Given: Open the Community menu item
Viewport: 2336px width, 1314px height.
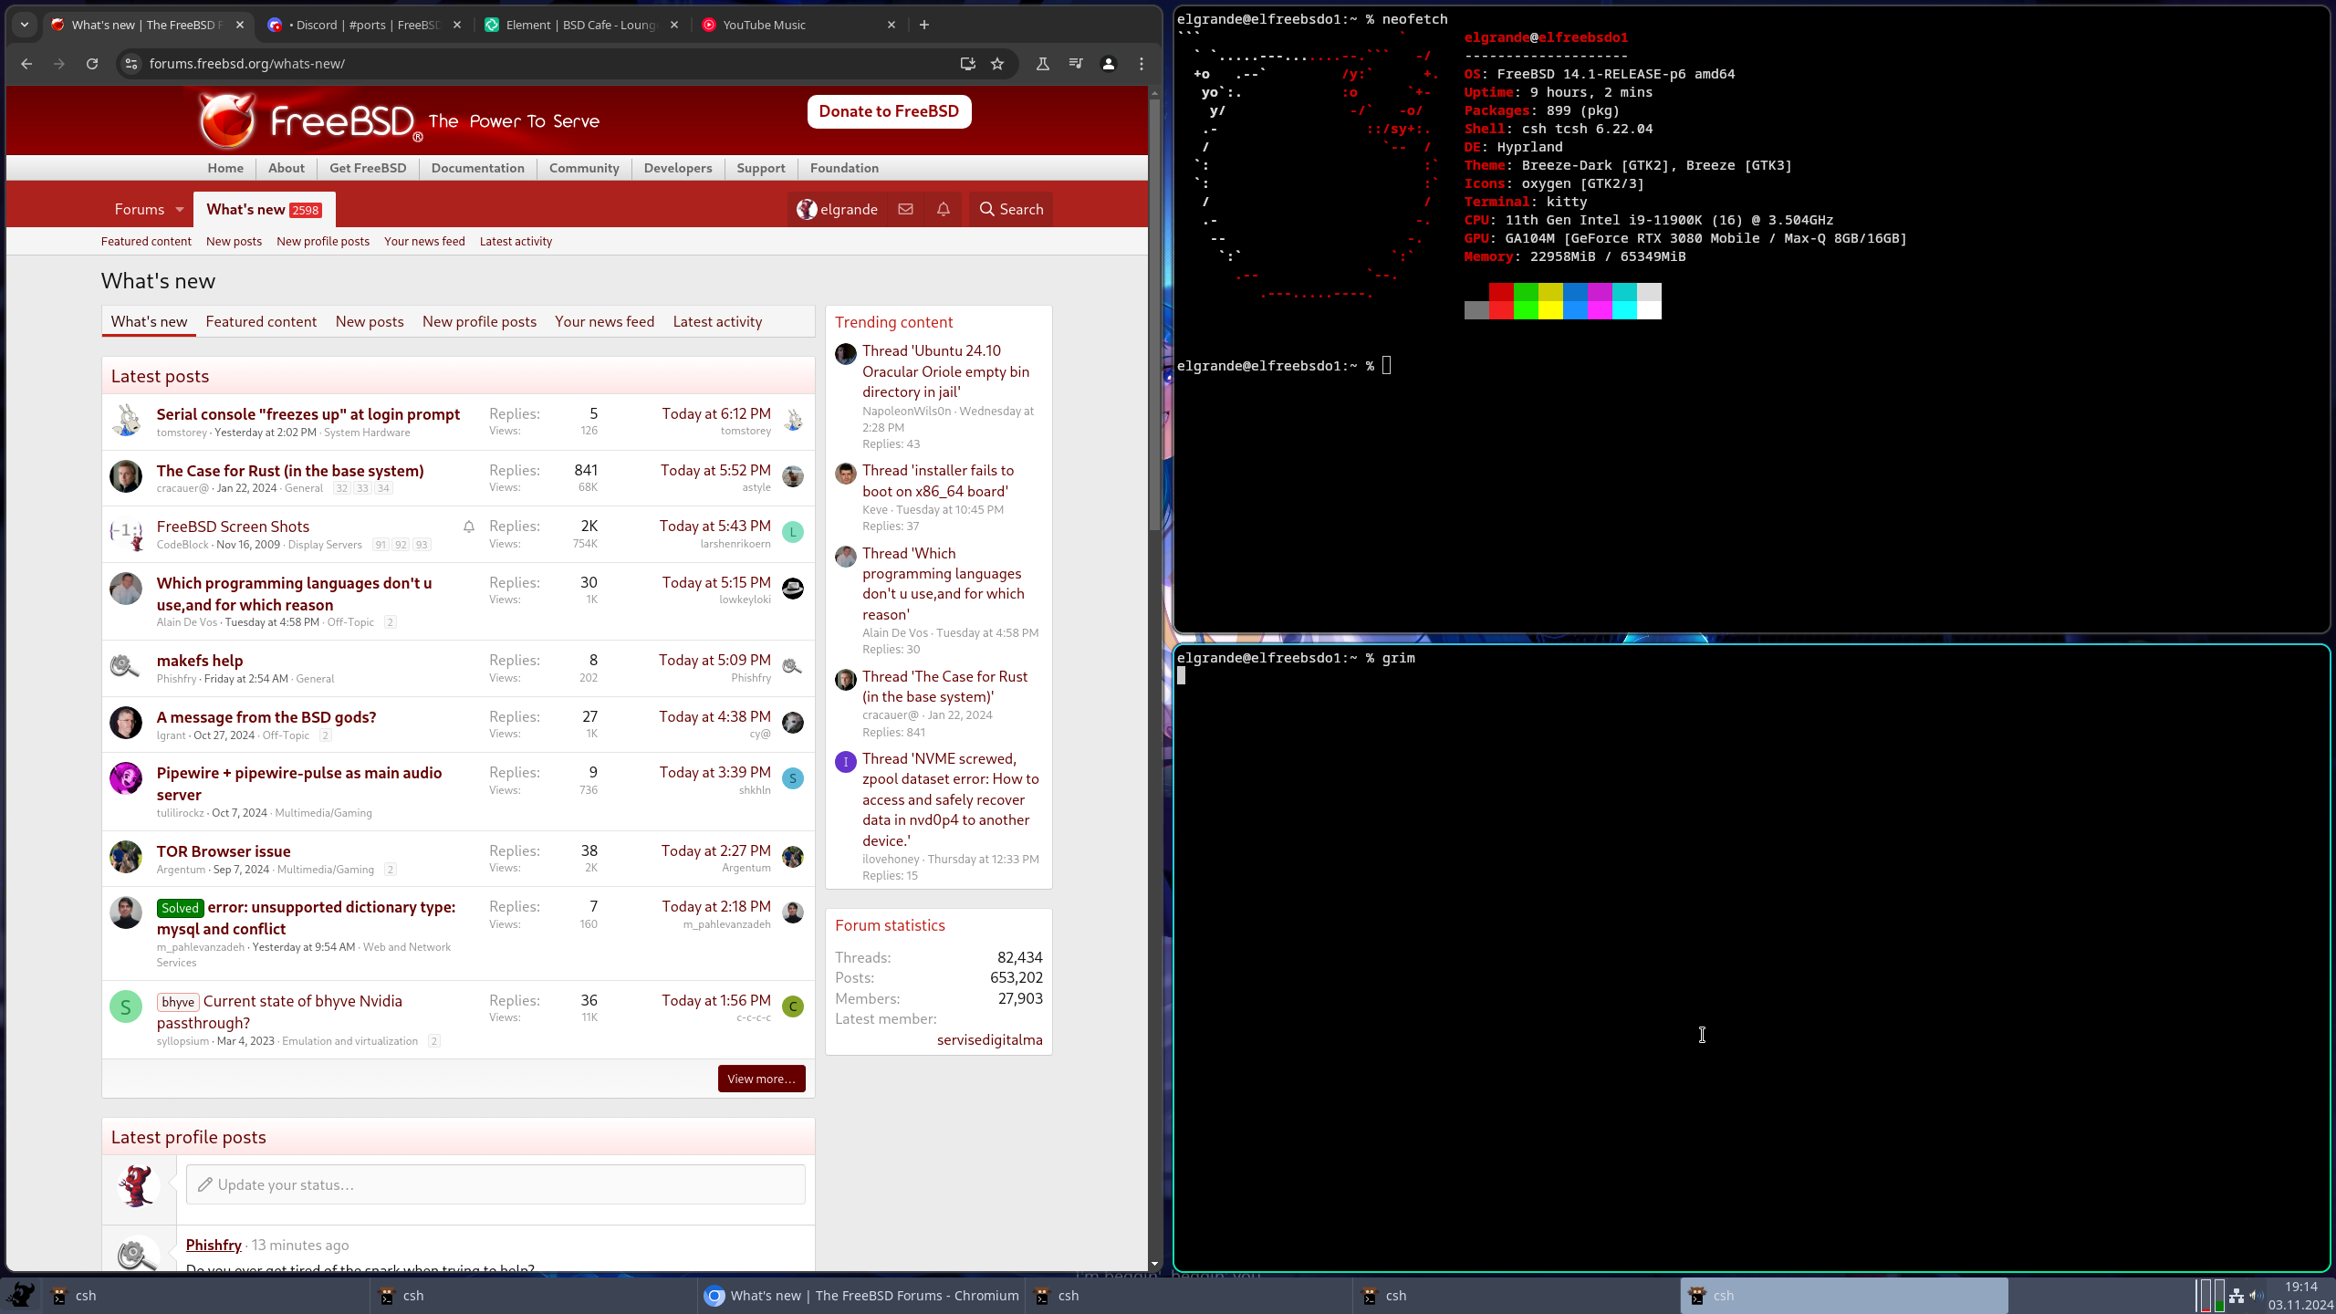Looking at the screenshot, I should [584, 168].
